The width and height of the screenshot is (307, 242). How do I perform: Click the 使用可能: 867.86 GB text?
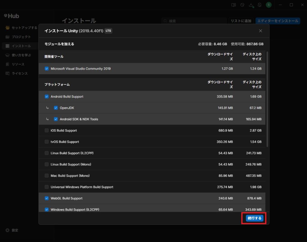click(247, 44)
